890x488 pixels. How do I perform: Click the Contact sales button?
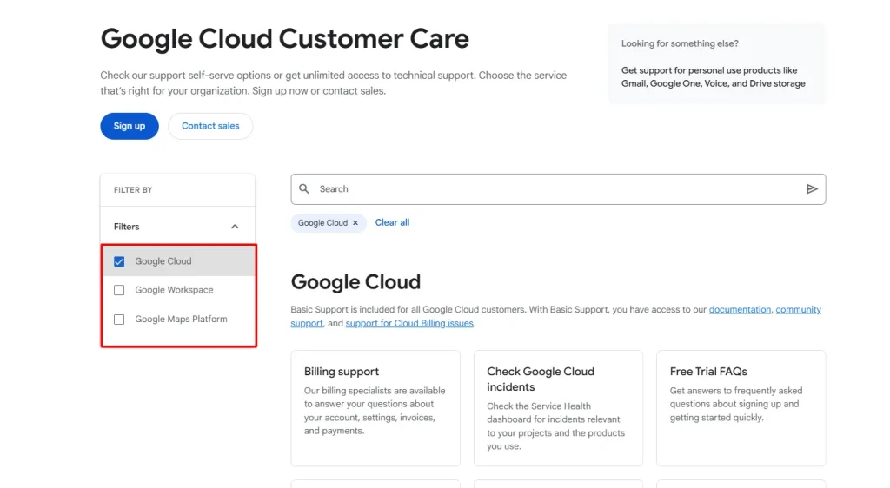(x=210, y=126)
